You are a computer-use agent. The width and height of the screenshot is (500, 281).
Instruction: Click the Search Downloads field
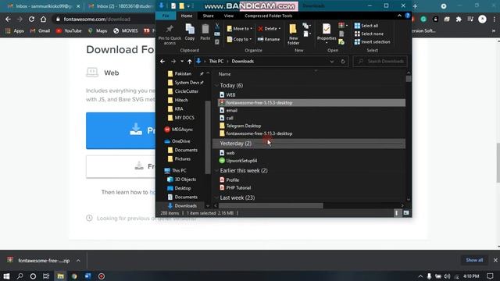coord(380,61)
